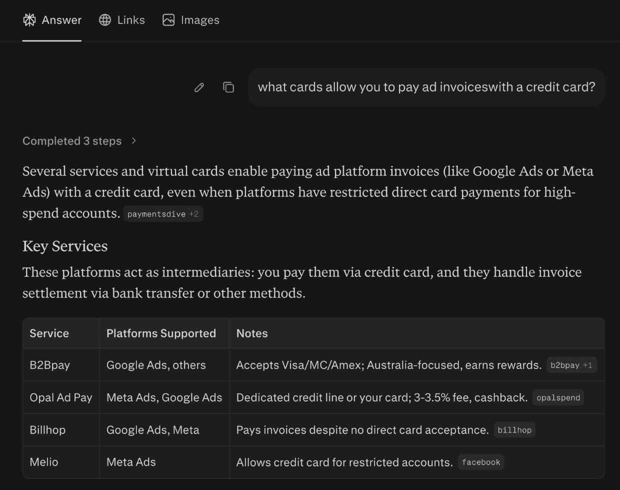Click the Opal Ad Pay cell

click(x=61, y=397)
